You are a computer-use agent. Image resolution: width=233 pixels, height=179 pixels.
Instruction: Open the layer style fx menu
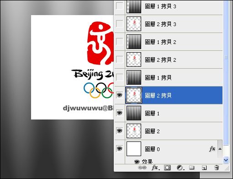155,168
